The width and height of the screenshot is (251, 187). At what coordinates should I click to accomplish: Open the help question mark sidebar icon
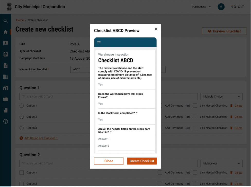point(5,121)
